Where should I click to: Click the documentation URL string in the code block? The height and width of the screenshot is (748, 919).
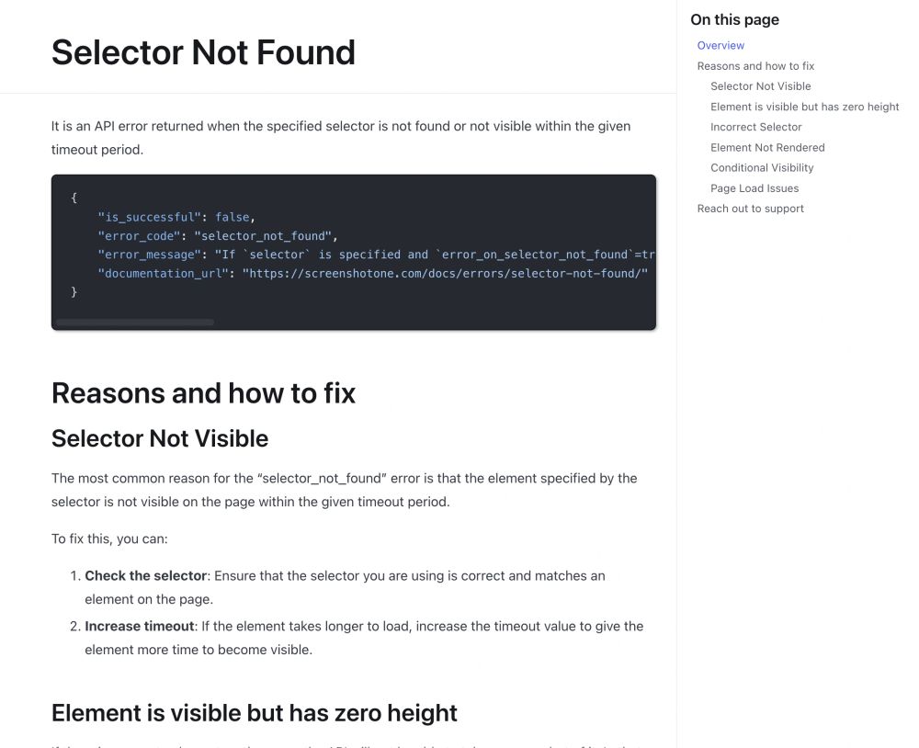[x=445, y=273]
